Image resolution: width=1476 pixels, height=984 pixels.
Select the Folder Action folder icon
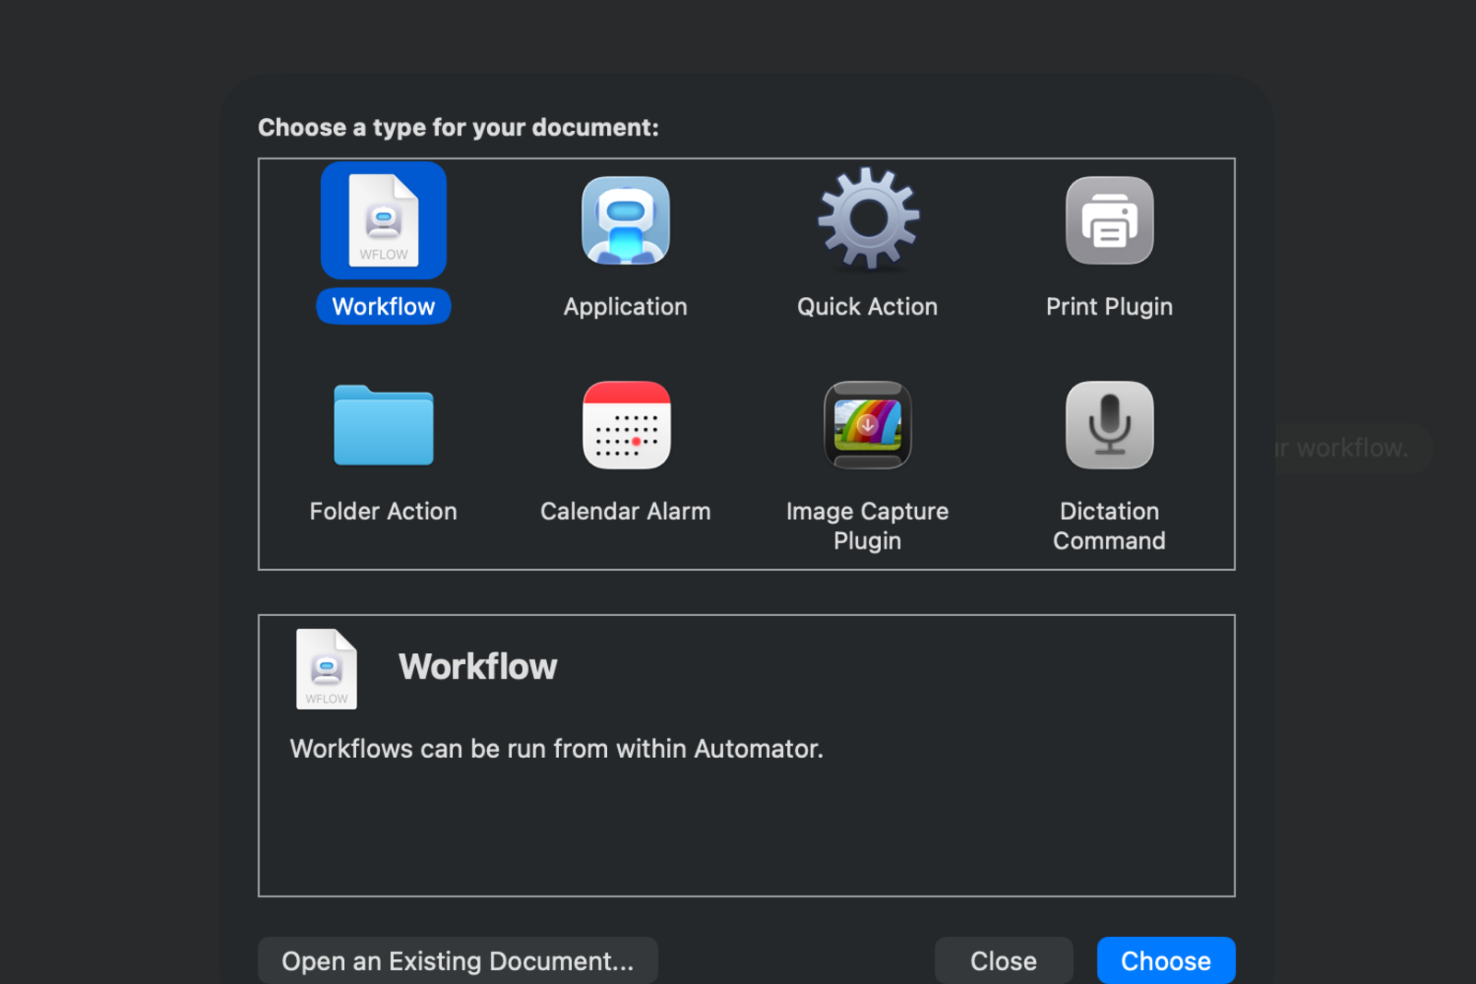[384, 425]
